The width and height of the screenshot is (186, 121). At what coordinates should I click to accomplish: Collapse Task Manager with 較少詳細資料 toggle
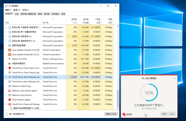pyautogui.click(x=7, y=114)
